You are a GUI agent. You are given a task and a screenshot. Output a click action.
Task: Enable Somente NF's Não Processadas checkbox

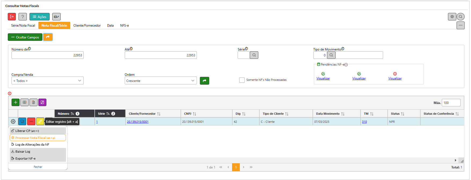point(242,80)
